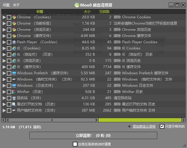Click the window corner grip at bottom right

[x=184, y=145]
